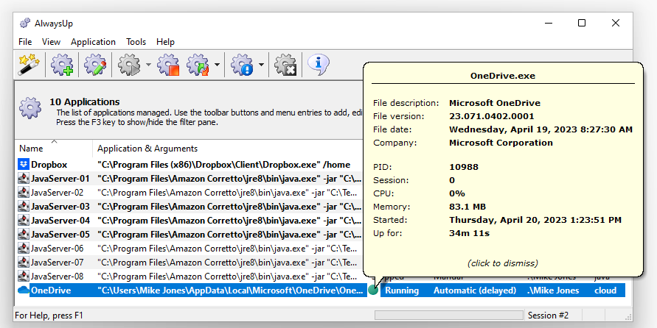Click the Restart Application gear icon
Viewport: 657px width, 328px height.
198,65
